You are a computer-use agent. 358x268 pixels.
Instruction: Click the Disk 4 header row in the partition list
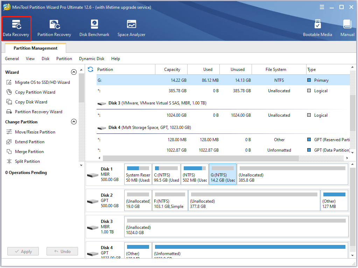pos(223,128)
